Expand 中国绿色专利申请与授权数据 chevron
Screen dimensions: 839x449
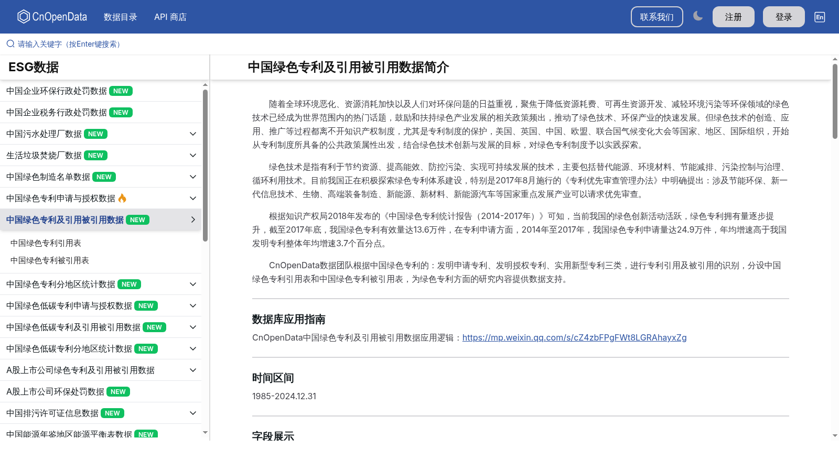pos(193,199)
